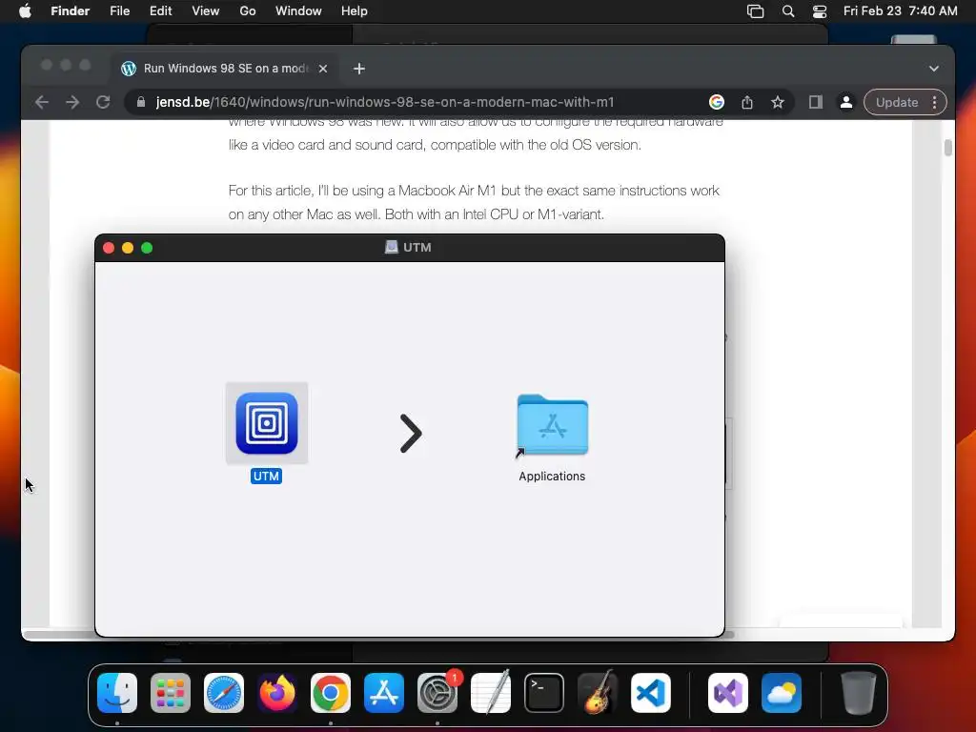The width and height of the screenshot is (976, 732).
Task: Open the Trash in the Dock
Action: click(859, 693)
